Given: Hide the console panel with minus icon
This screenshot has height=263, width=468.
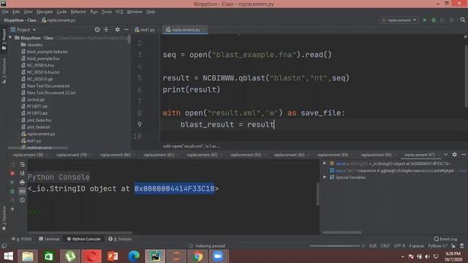Looking at the screenshot, I should (x=464, y=154).
